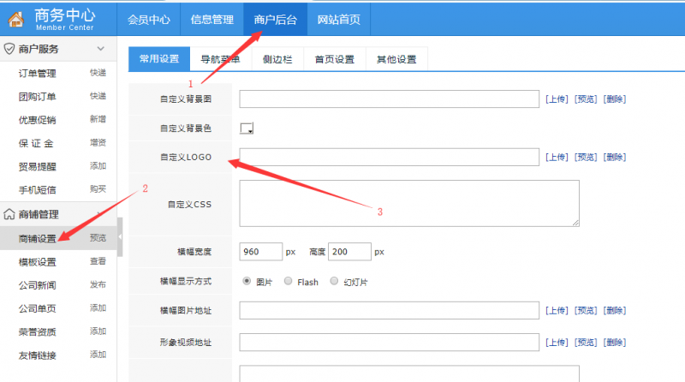
Task: Open 优惠促销 in the sidebar
Action: 37,120
